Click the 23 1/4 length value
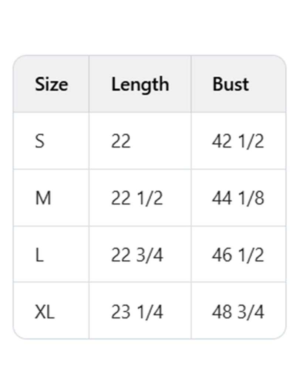 tap(137, 312)
